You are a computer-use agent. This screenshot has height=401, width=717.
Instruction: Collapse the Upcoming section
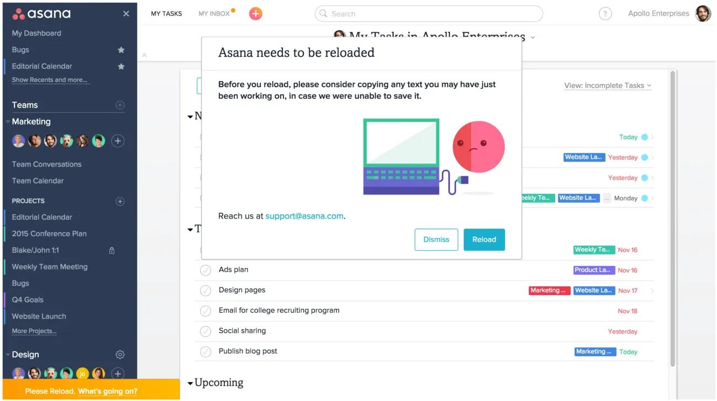190,383
